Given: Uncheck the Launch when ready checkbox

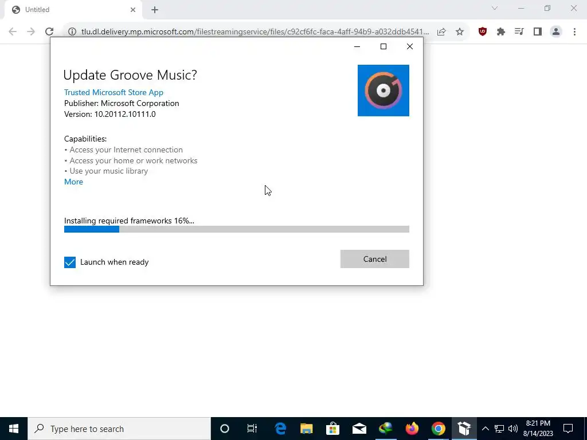Looking at the screenshot, I should [x=69, y=262].
